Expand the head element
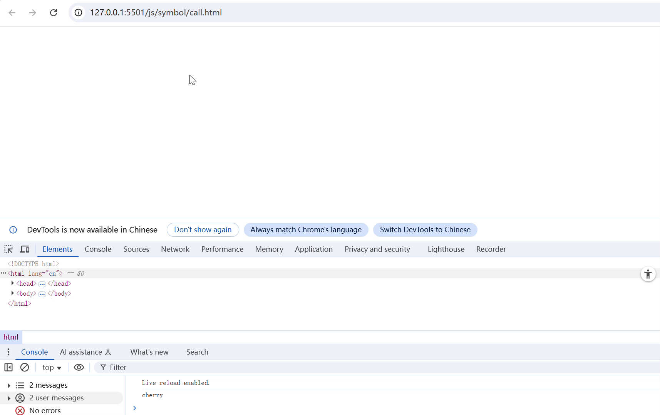The height and width of the screenshot is (415, 660). [x=13, y=283]
